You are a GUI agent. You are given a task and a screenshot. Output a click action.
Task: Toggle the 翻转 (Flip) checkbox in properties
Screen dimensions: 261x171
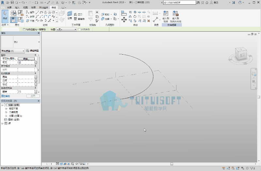pos(20,92)
